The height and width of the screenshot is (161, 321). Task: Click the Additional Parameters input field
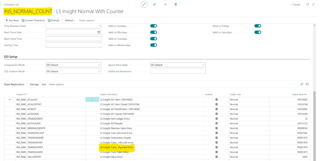[178, 71]
